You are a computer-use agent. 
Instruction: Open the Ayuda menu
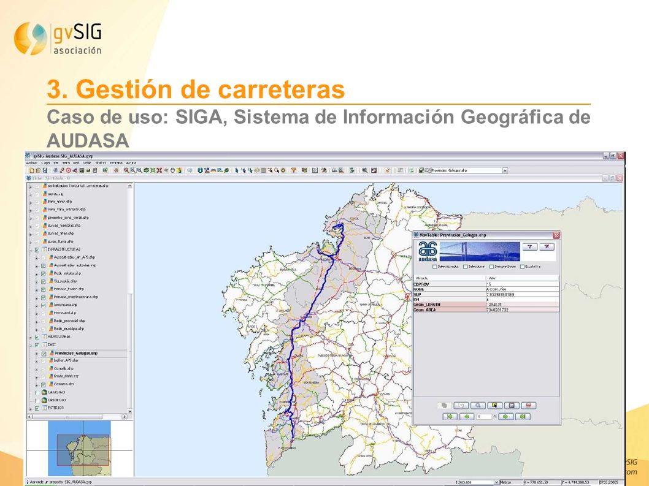pos(131,163)
